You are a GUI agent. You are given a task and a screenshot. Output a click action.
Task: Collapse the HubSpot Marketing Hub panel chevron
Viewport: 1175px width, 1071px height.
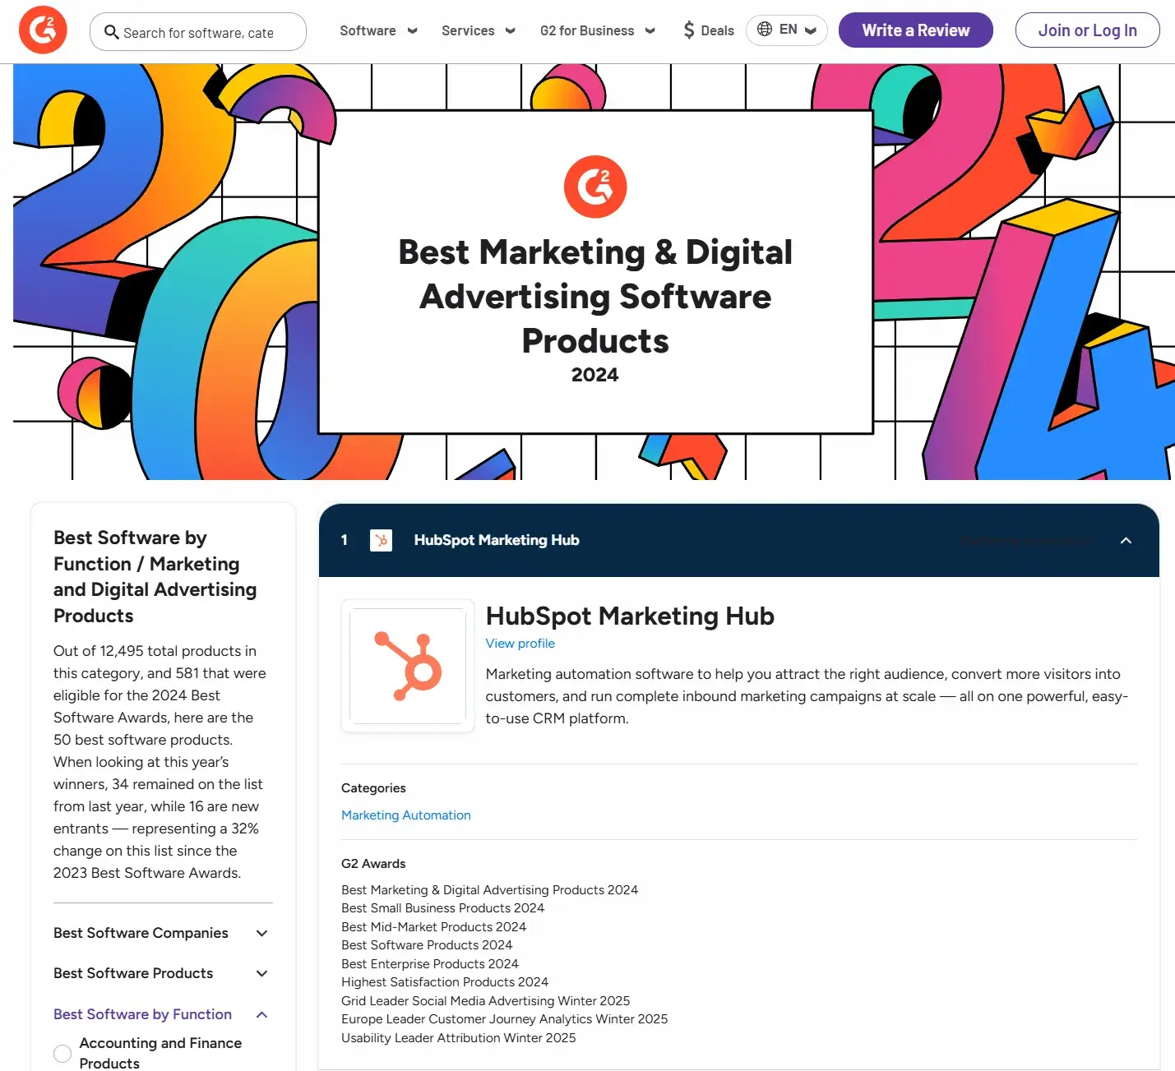click(1126, 540)
